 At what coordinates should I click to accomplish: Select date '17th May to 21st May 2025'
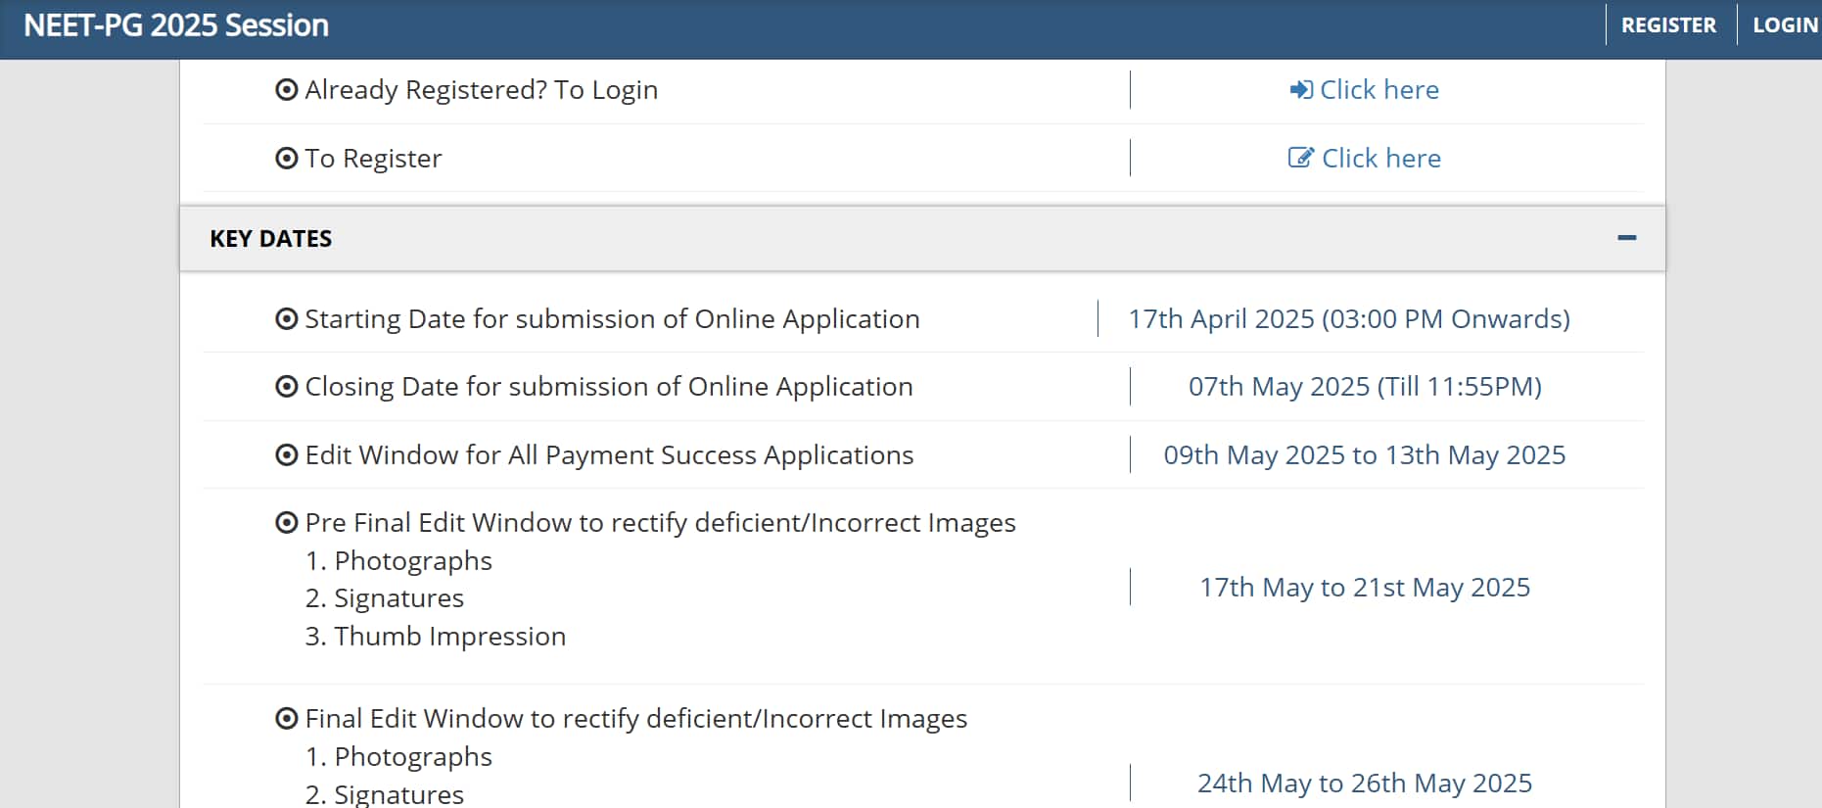1365,588
